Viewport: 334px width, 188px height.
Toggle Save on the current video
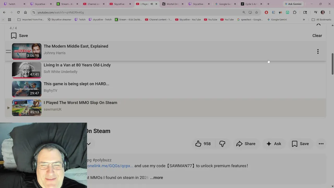300,144
